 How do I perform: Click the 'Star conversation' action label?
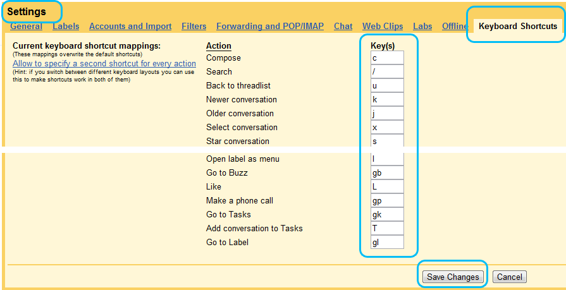pos(238,141)
